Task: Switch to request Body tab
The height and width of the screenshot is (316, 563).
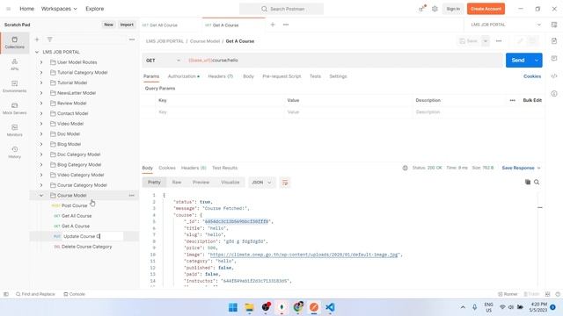Action: tap(248, 76)
